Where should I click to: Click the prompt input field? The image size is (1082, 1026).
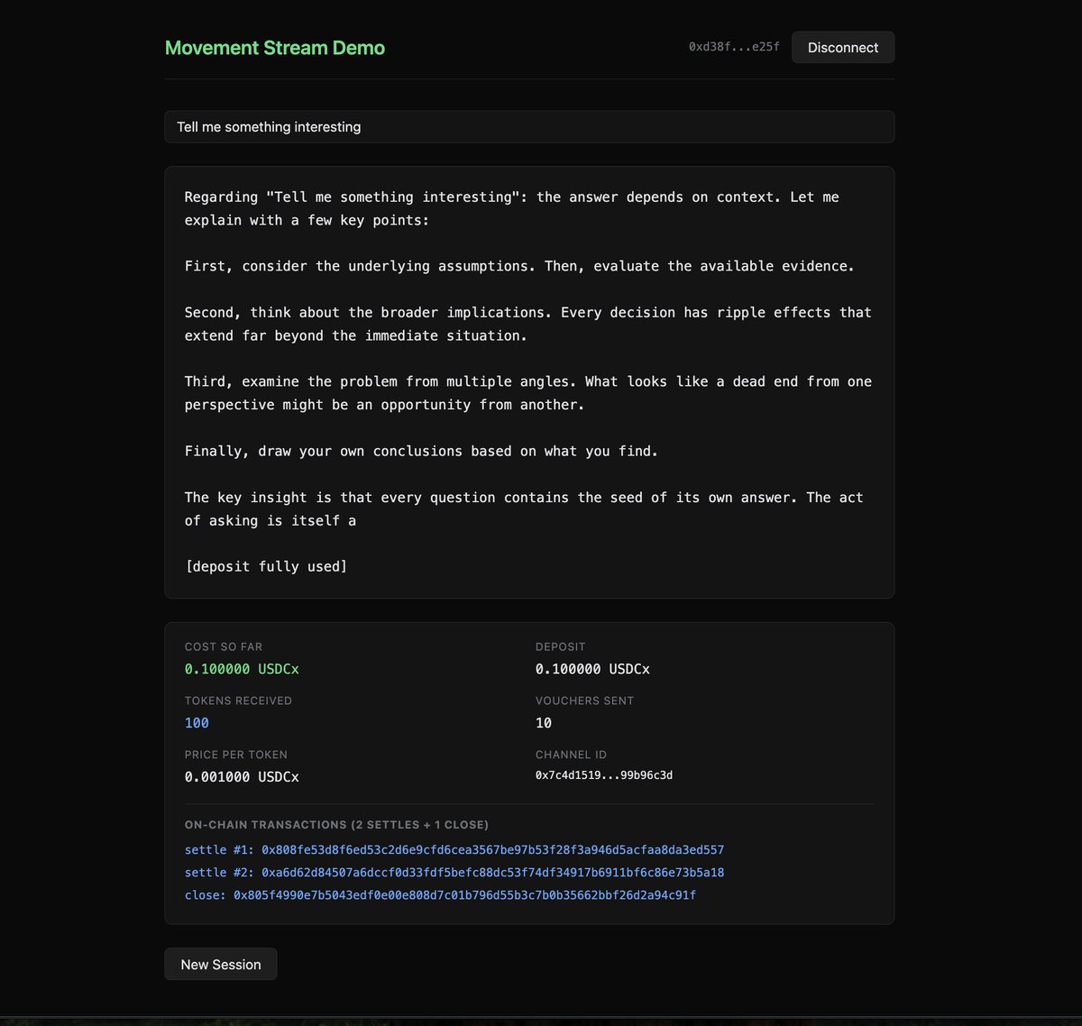click(529, 127)
